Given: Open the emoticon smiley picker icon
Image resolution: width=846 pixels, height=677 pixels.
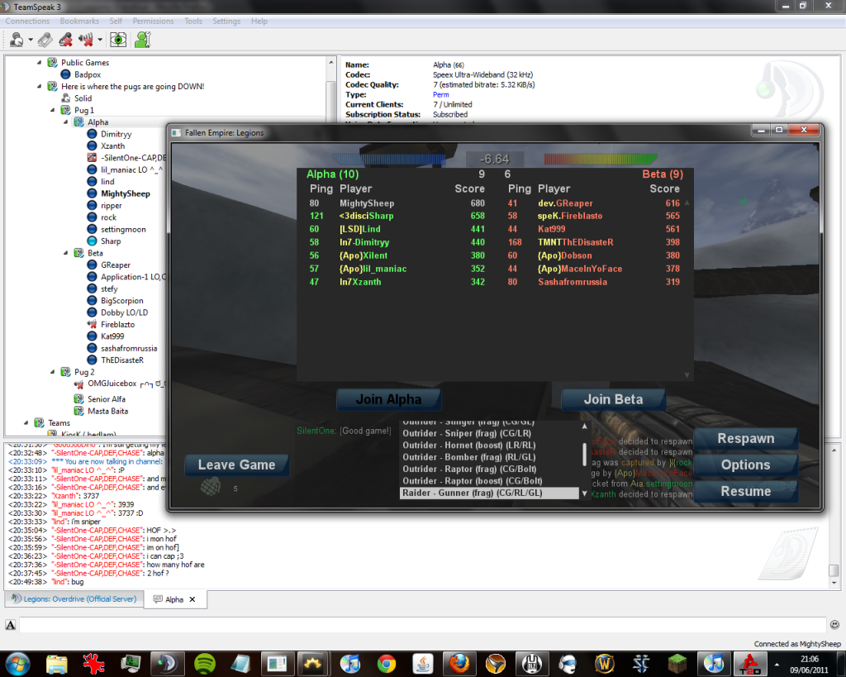Looking at the screenshot, I should pyautogui.click(x=834, y=625).
